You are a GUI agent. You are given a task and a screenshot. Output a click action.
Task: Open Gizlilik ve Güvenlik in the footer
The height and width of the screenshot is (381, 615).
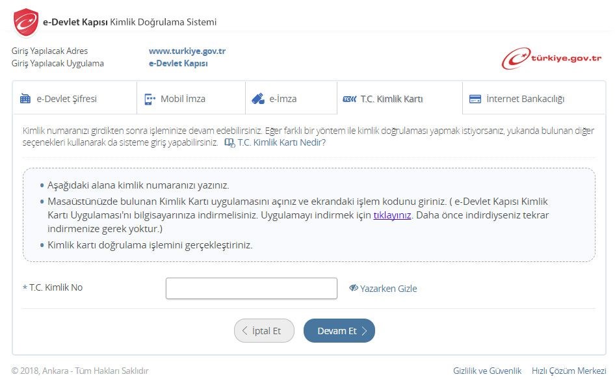click(x=487, y=371)
